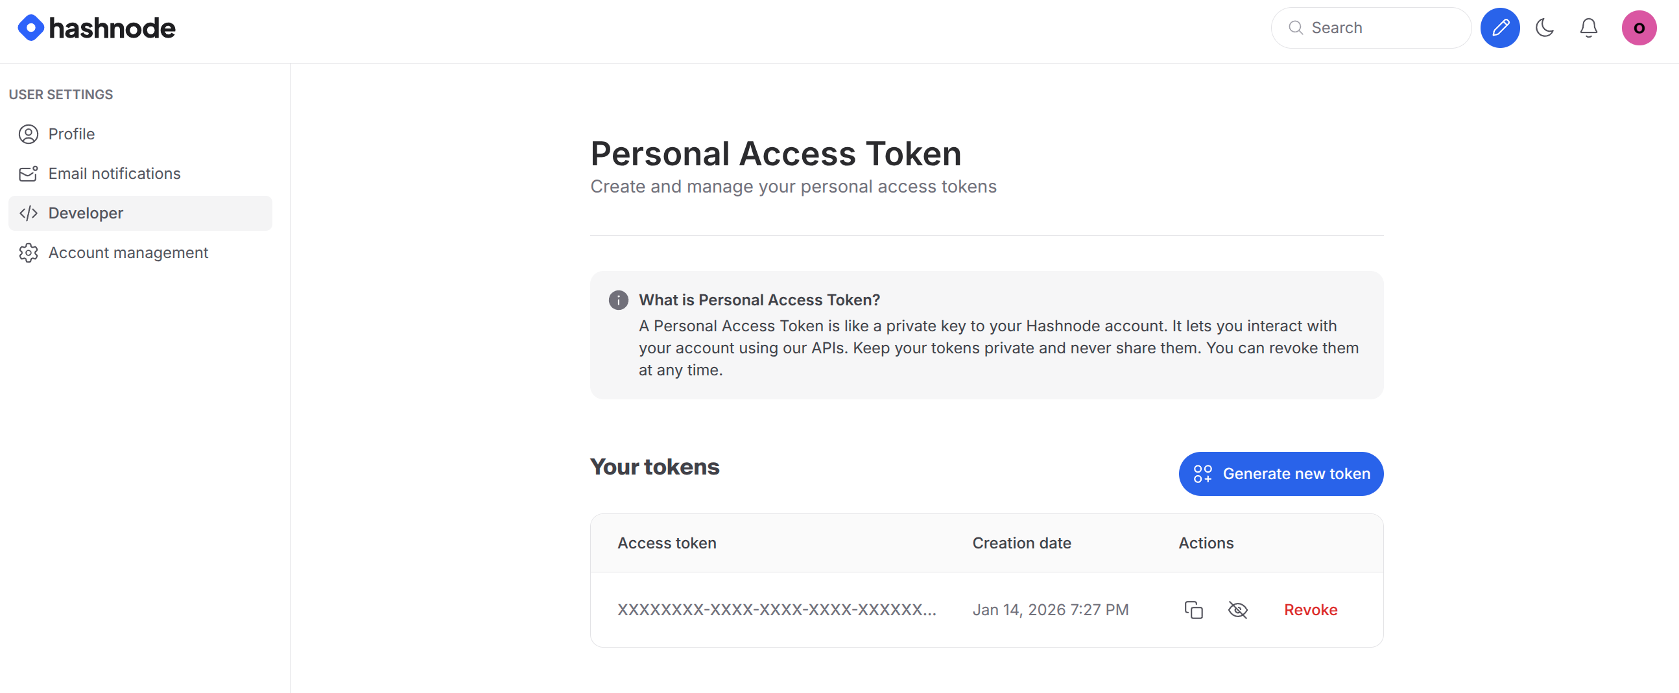Image resolution: width=1679 pixels, height=693 pixels.
Task: Click the envelope icon beside Email notifications
Action: pos(28,173)
